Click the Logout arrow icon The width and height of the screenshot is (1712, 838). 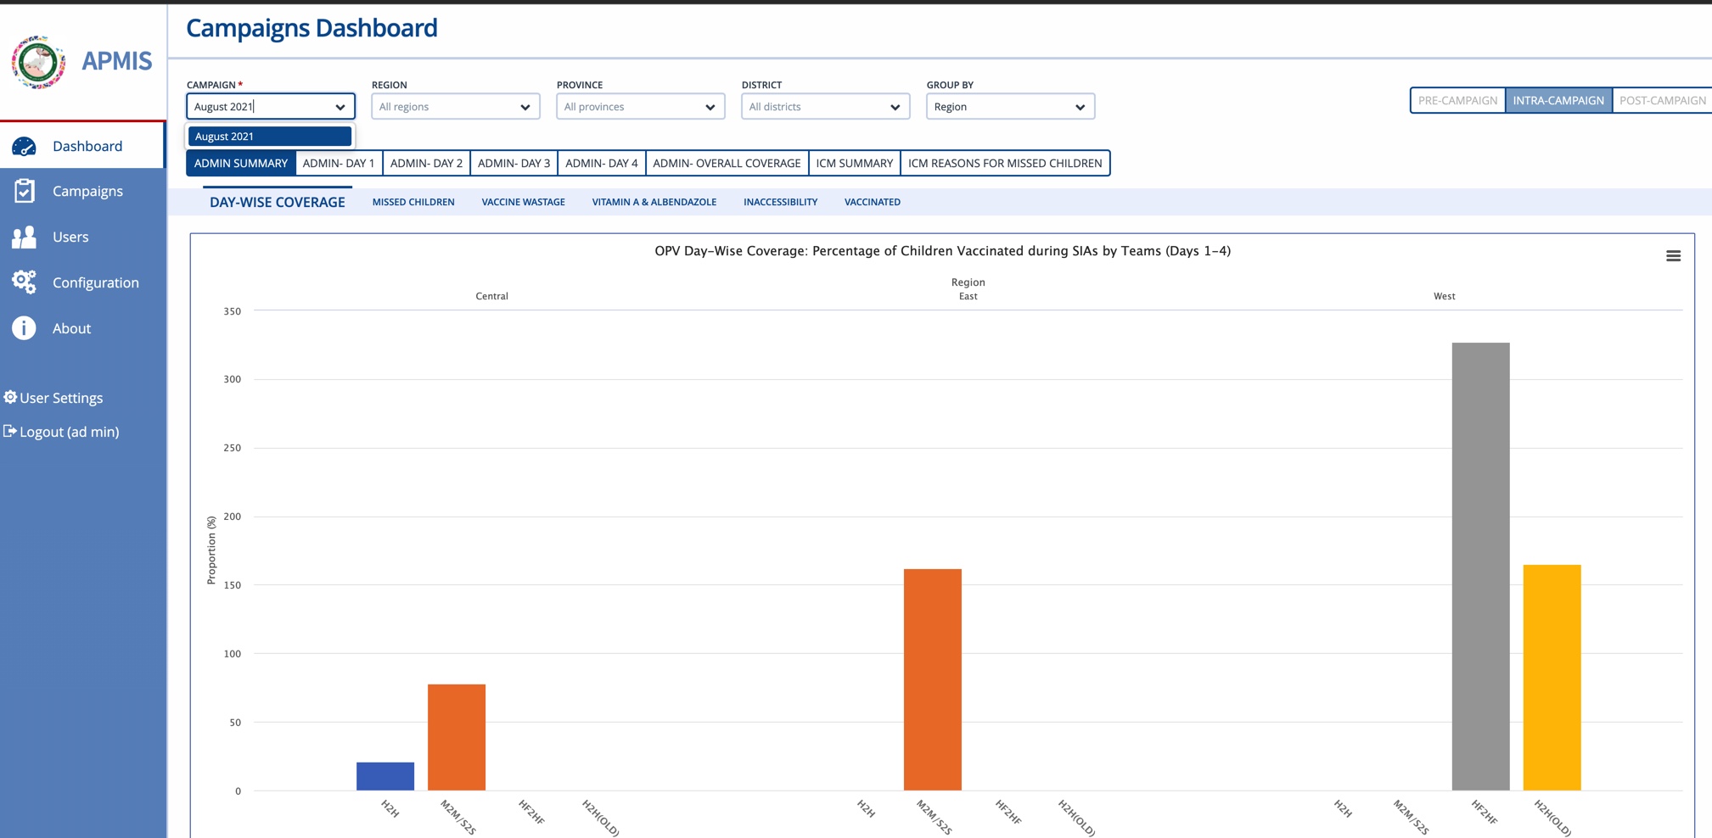(x=9, y=431)
